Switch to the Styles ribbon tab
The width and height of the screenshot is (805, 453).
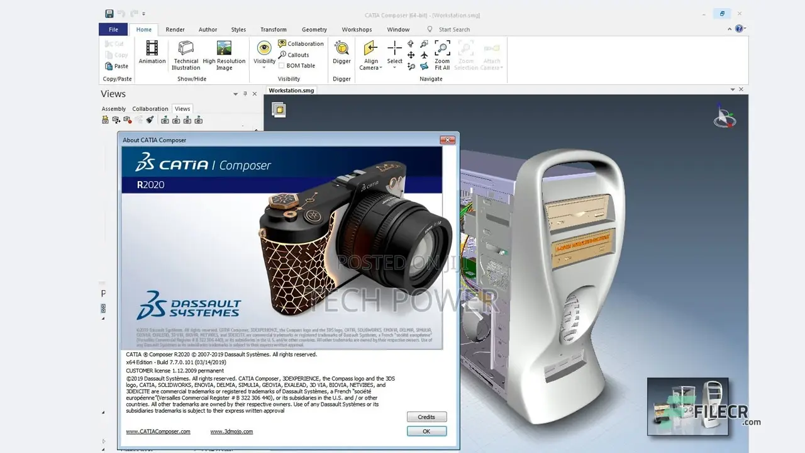coord(238,30)
